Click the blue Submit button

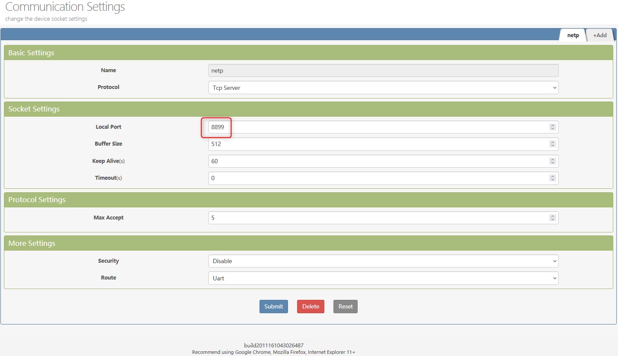pyautogui.click(x=274, y=306)
